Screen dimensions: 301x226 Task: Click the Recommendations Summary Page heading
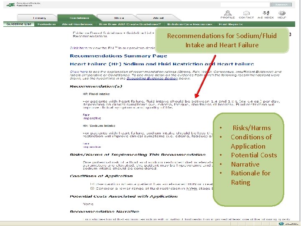point(118,56)
